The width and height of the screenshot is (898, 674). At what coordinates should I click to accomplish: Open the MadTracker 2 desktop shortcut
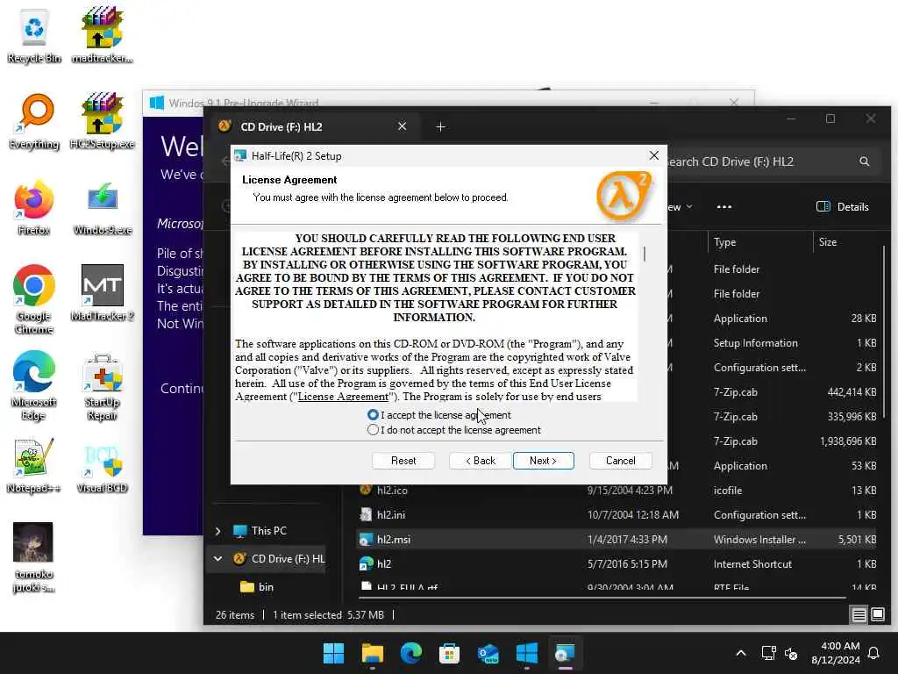[102, 293]
